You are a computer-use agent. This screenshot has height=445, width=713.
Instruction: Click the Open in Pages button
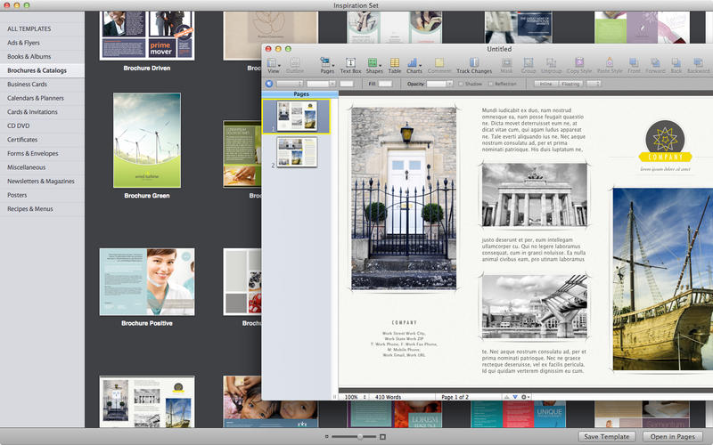coord(672,436)
